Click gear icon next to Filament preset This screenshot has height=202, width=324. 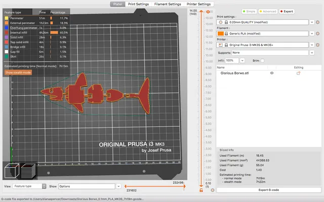(x=317, y=33)
